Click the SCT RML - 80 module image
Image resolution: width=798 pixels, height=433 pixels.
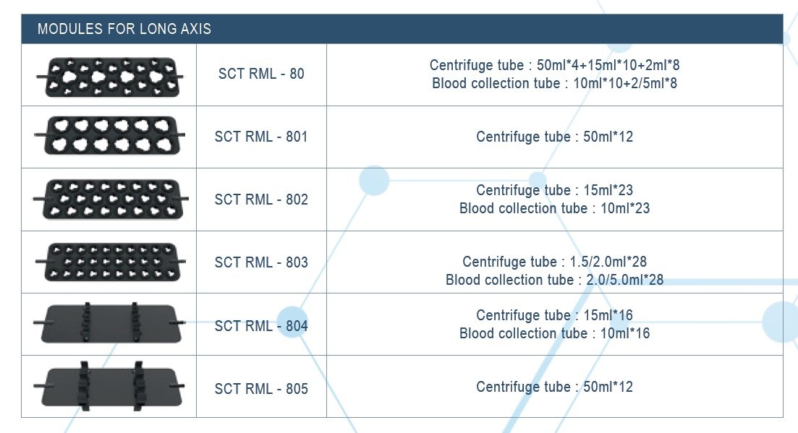(x=109, y=77)
